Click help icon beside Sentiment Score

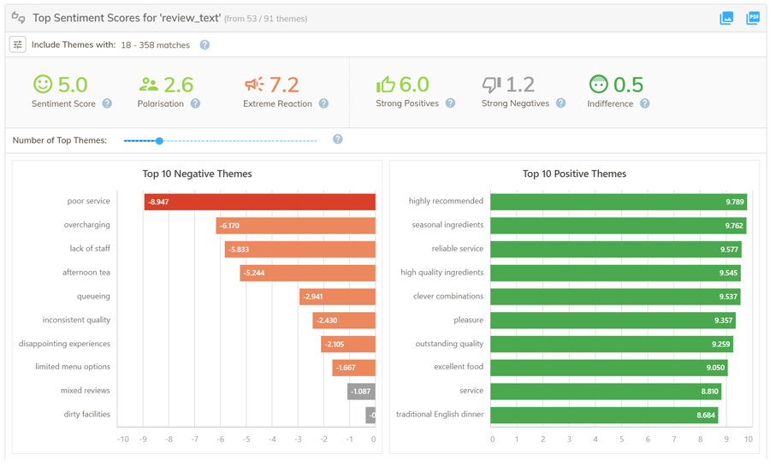pos(107,103)
